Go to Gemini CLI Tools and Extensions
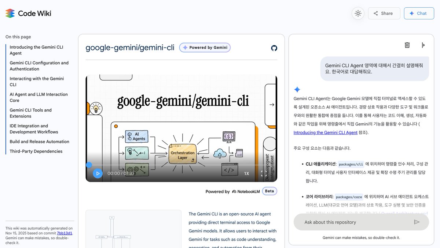 [30, 113]
